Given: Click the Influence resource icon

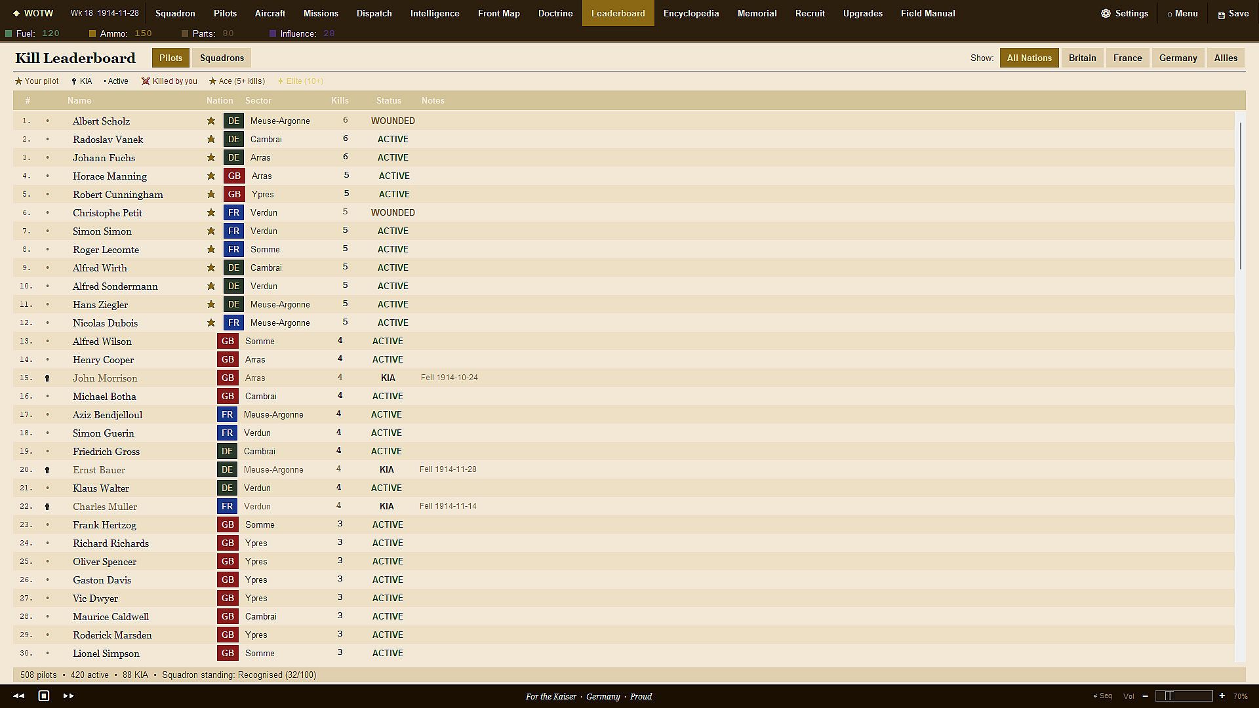Looking at the screenshot, I should (273, 33).
